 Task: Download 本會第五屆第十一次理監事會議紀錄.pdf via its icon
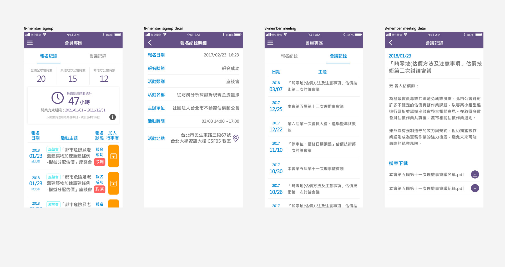pos(475,188)
